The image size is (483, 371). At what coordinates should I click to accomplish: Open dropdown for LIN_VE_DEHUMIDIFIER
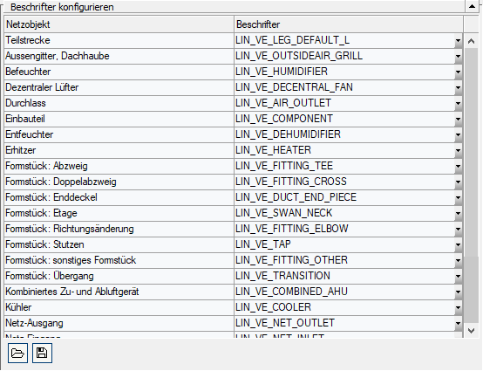(458, 134)
